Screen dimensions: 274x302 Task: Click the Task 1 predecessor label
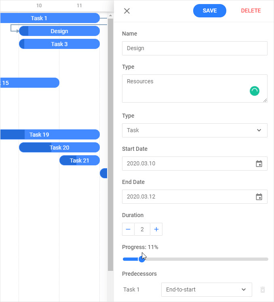(131, 289)
